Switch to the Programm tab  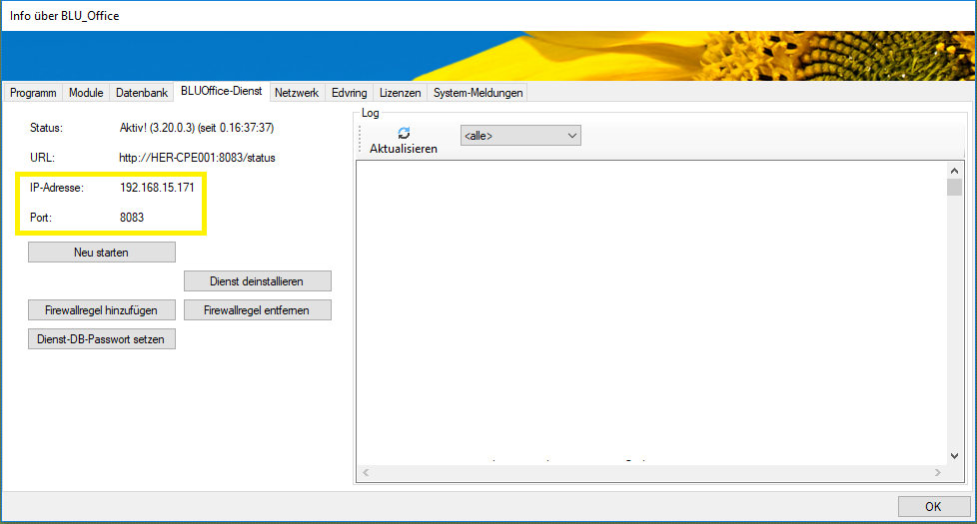[33, 93]
